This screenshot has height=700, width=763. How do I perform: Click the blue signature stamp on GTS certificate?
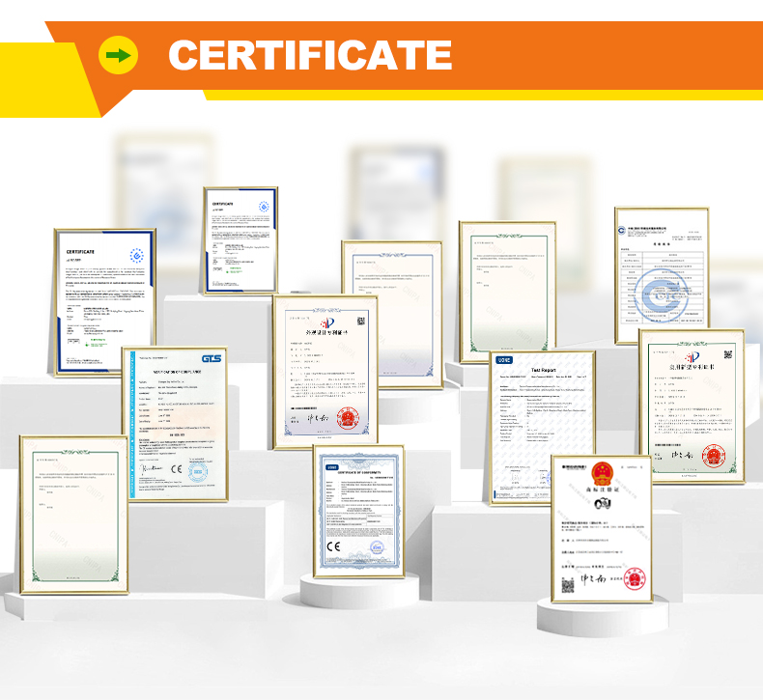pos(198,472)
